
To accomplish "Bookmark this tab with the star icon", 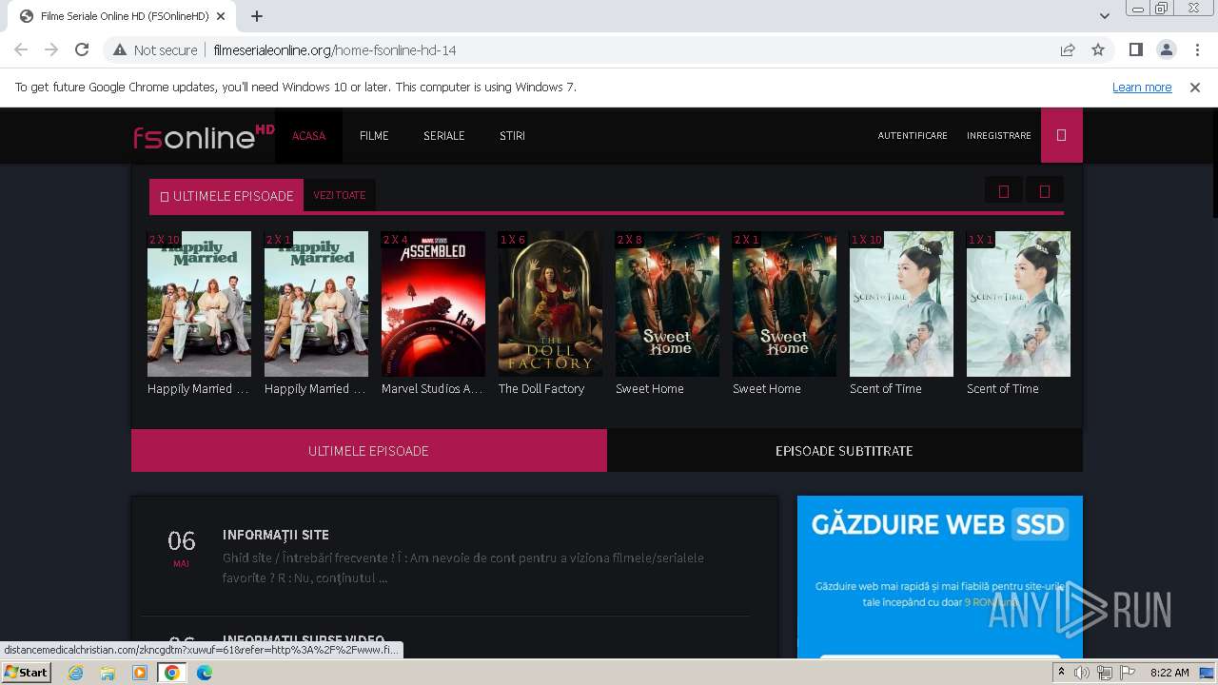I will pyautogui.click(x=1098, y=49).
